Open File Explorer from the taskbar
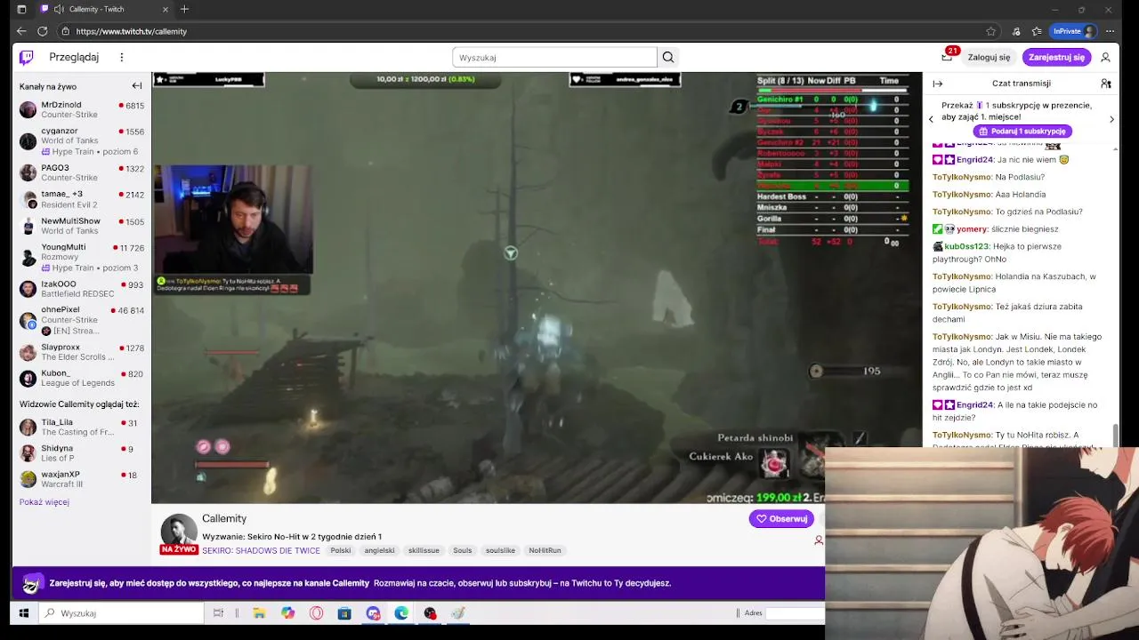The width and height of the screenshot is (1139, 640). click(x=259, y=613)
